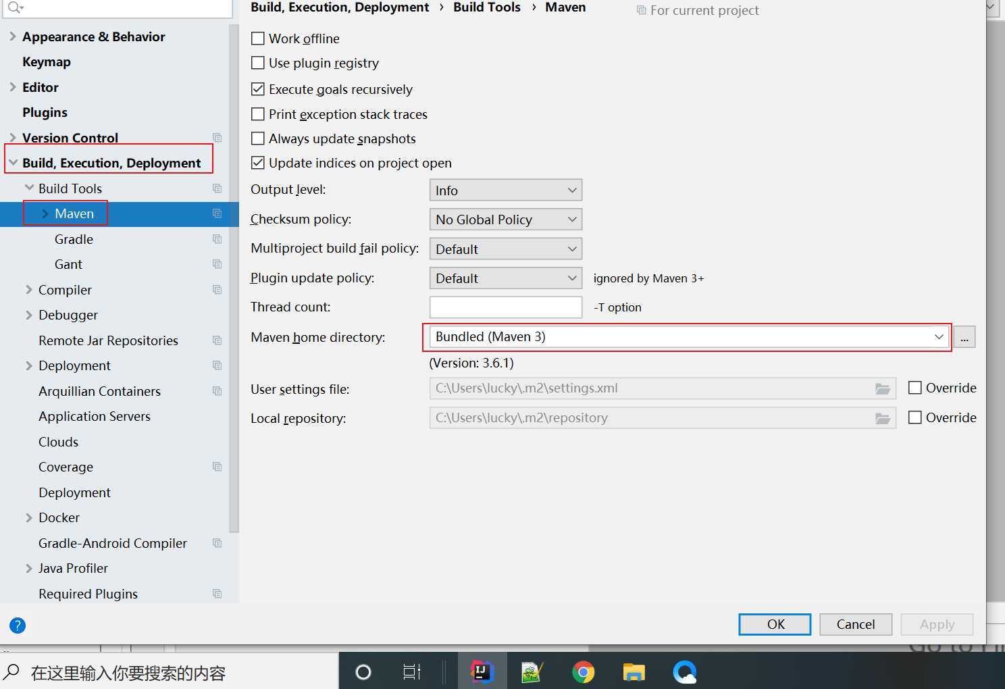Select Gant under Build Tools

pos(68,264)
